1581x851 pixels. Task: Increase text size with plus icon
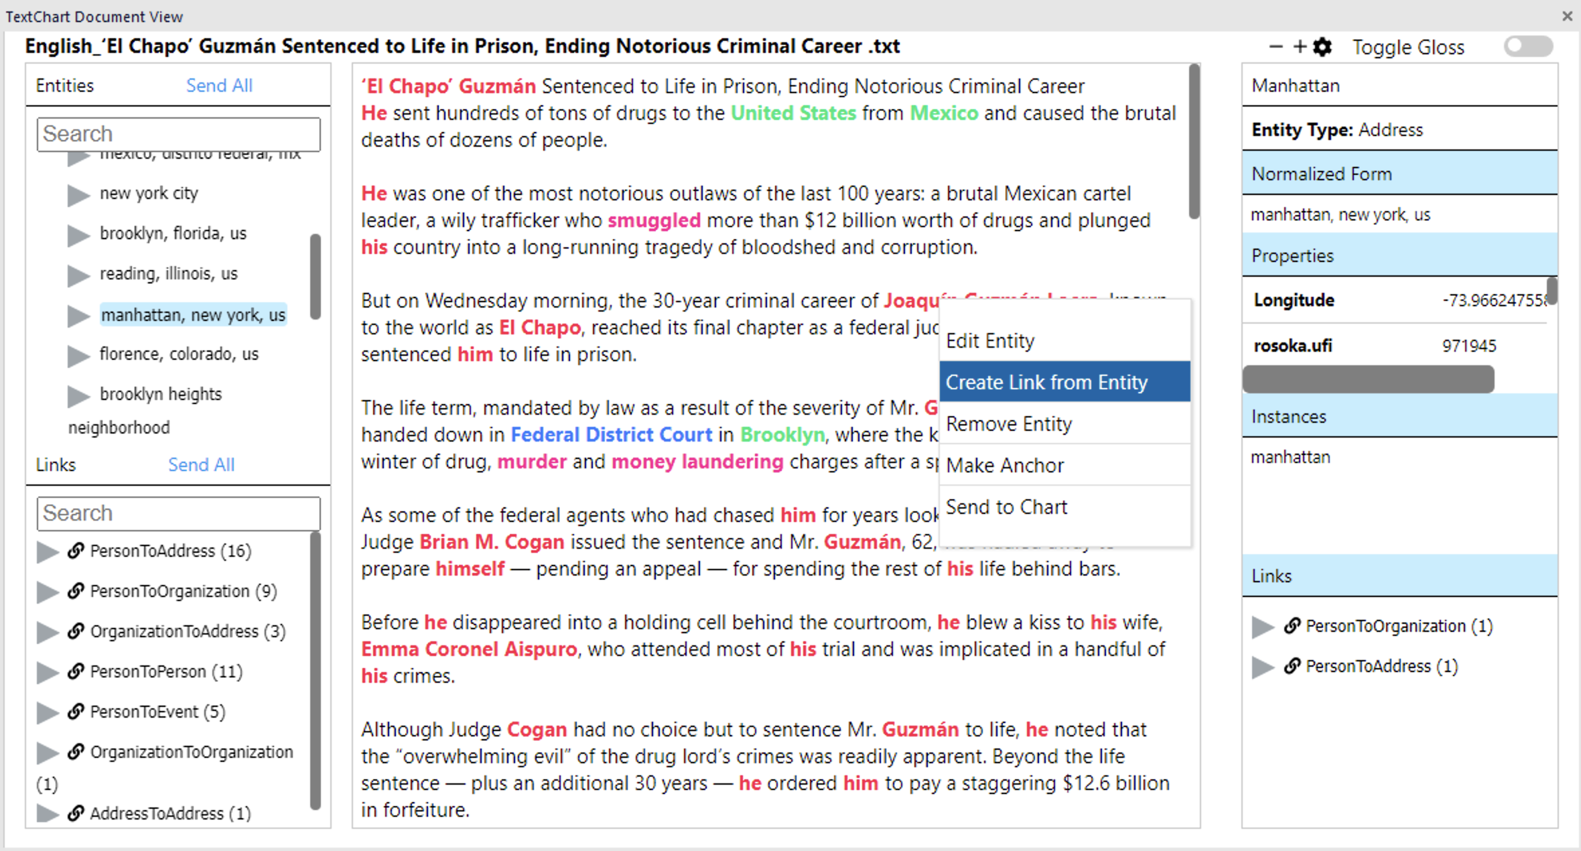point(1300,47)
